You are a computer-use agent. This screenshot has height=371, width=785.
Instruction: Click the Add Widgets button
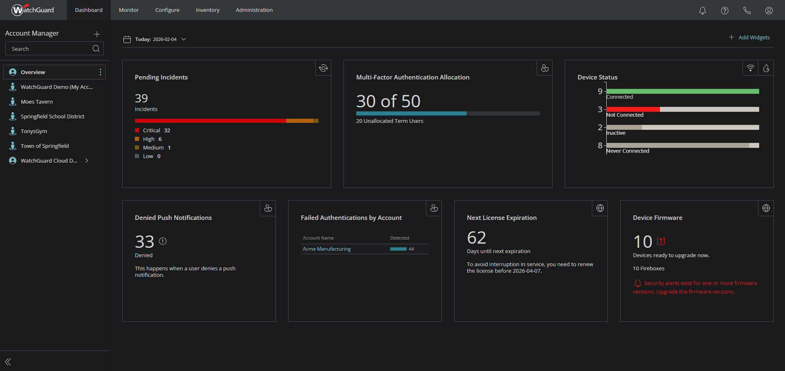[x=749, y=37]
